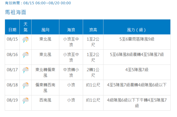Click the weather icon for 08/15
The image size is (177, 117).
(26, 40)
